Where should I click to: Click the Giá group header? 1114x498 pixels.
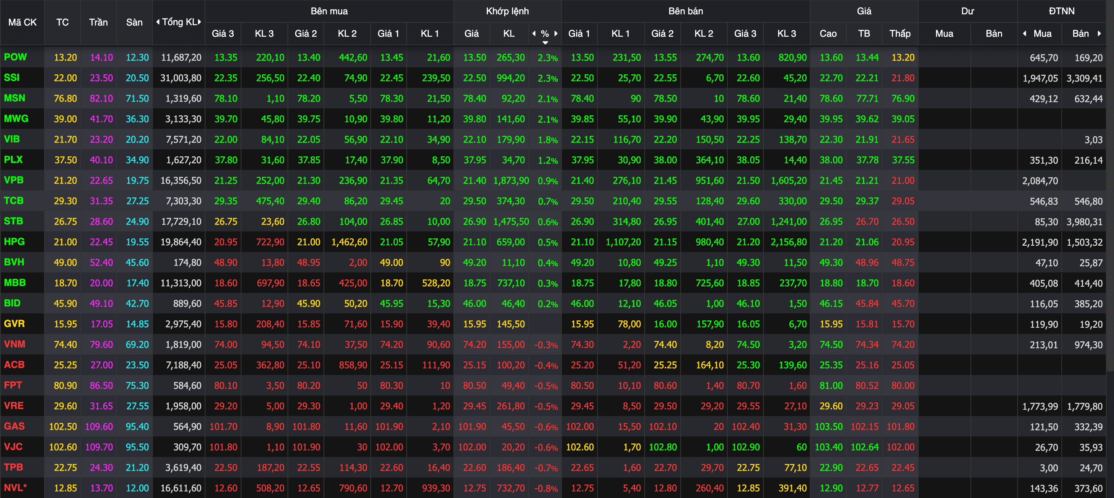pos(864,11)
